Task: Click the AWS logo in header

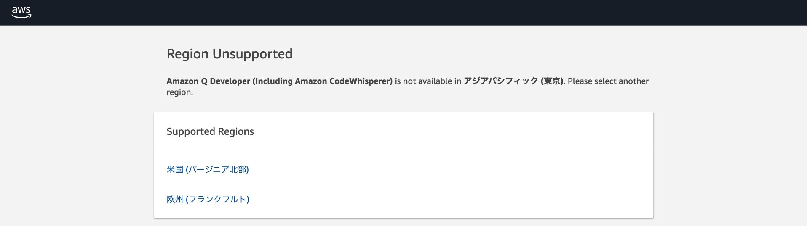Action: click(21, 13)
